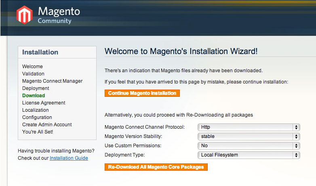Screen dimensions: 316x186
Task: Click Continue Magento Installation button
Action: 142,93
